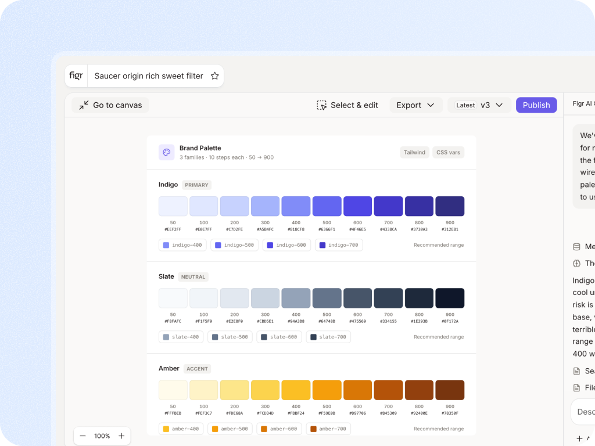The width and height of the screenshot is (595, 446).
Task: Select the Slate 200 swatch
Action: point(235,298)
